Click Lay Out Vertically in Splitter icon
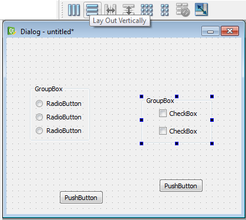This screenshot has width=246, height=220. pyautogui.click(x=129, y=10)
